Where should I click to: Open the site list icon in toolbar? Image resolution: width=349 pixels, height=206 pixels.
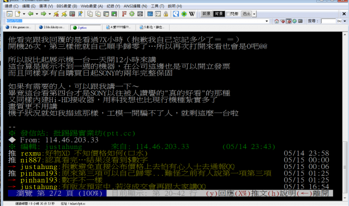click(9, 14)
